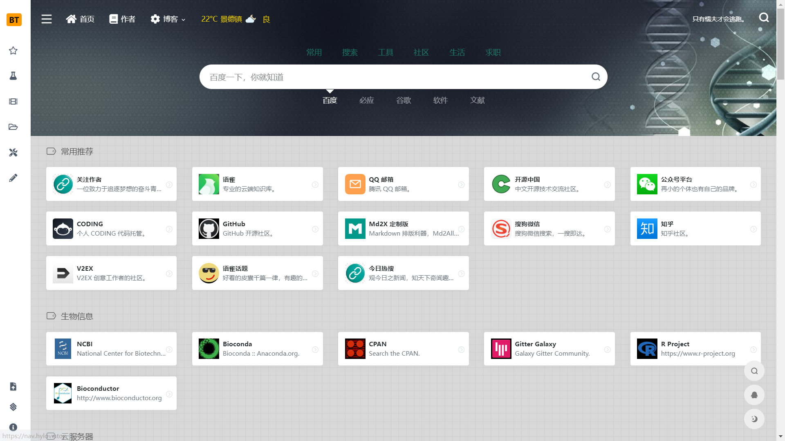Open the film strip sidebar icon
Viewport: 785px width, 441px height.
tap(13, 101)
